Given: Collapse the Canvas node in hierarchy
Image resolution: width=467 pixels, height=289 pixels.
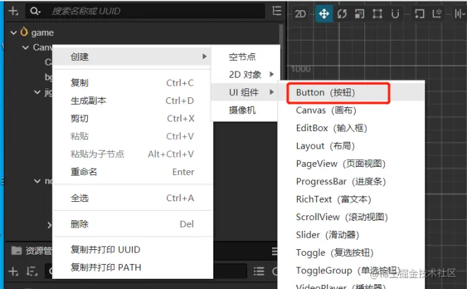Looking at the screenshot, I should pyautogui.click(x=26, y=47).
